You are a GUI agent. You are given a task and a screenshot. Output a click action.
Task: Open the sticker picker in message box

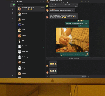point(83,77)
